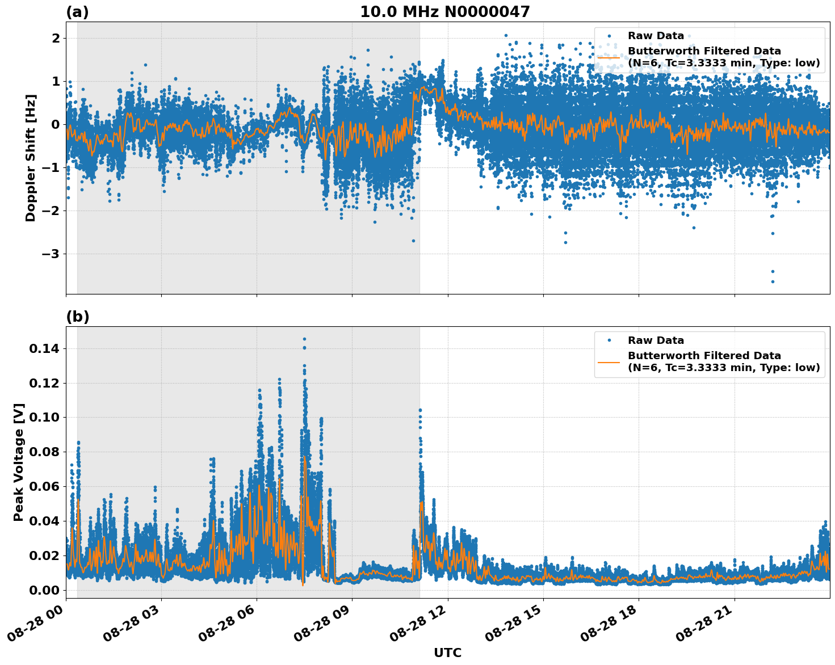Viewport: 835px width, 665px height.
Task: Click the 'Doppler Shift [Hz]' axis label
Action: (32, 153)
